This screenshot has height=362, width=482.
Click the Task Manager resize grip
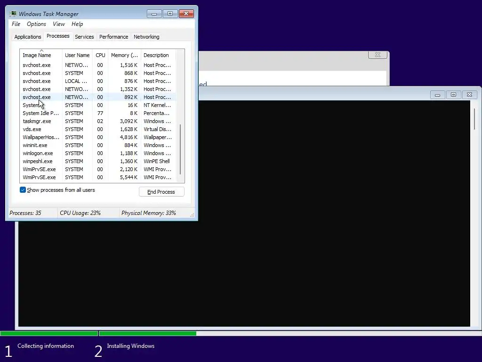pos(192,215)
